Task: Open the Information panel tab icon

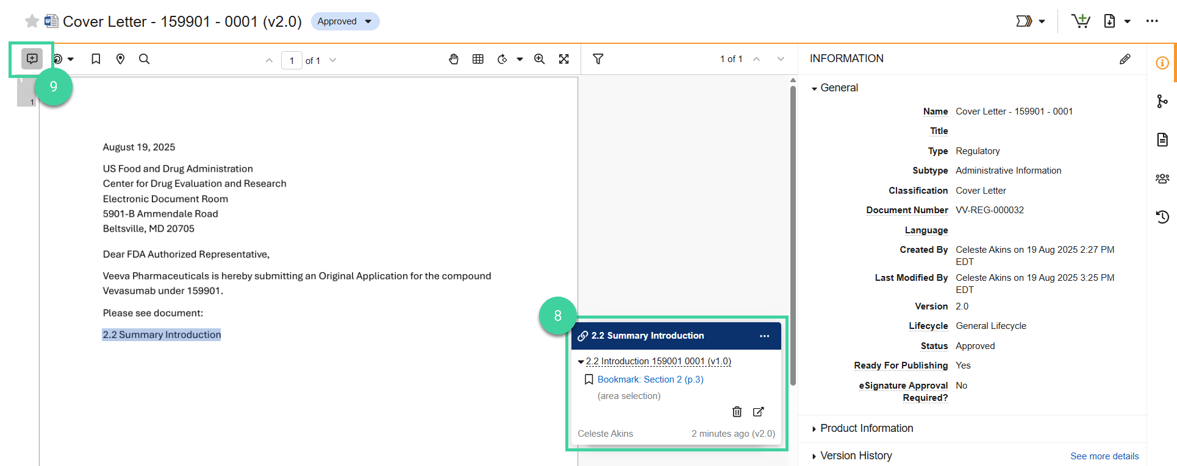Action: 1162,63
